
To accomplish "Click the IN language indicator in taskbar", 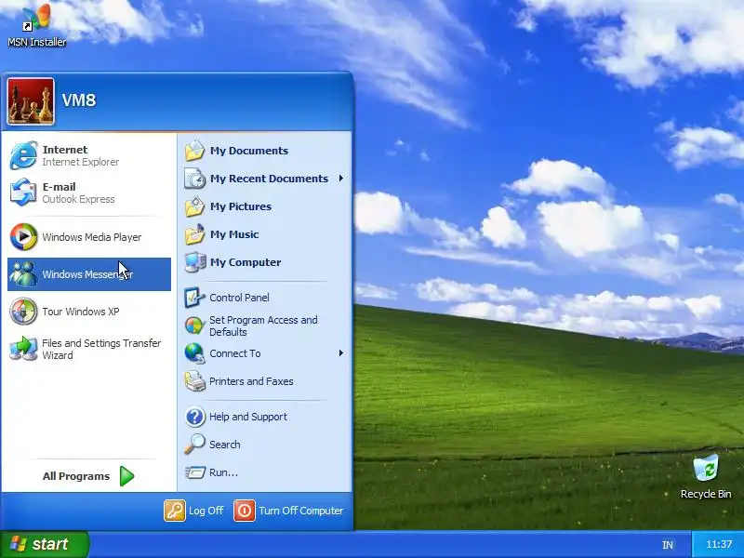I will pos(668,545).
